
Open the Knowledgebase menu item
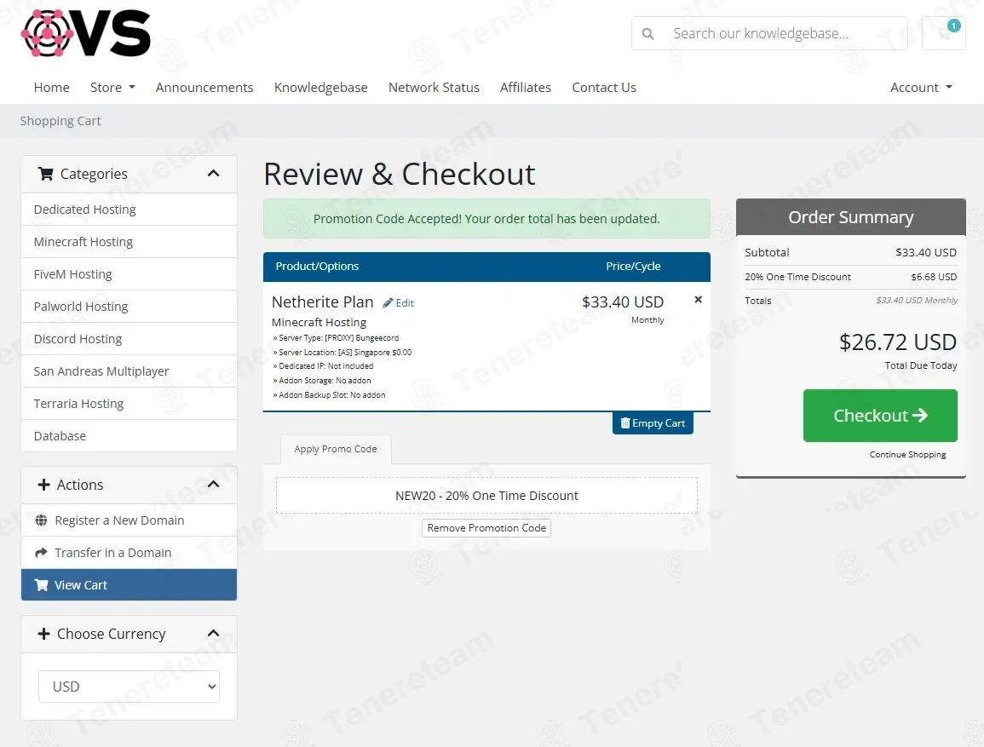320,88
